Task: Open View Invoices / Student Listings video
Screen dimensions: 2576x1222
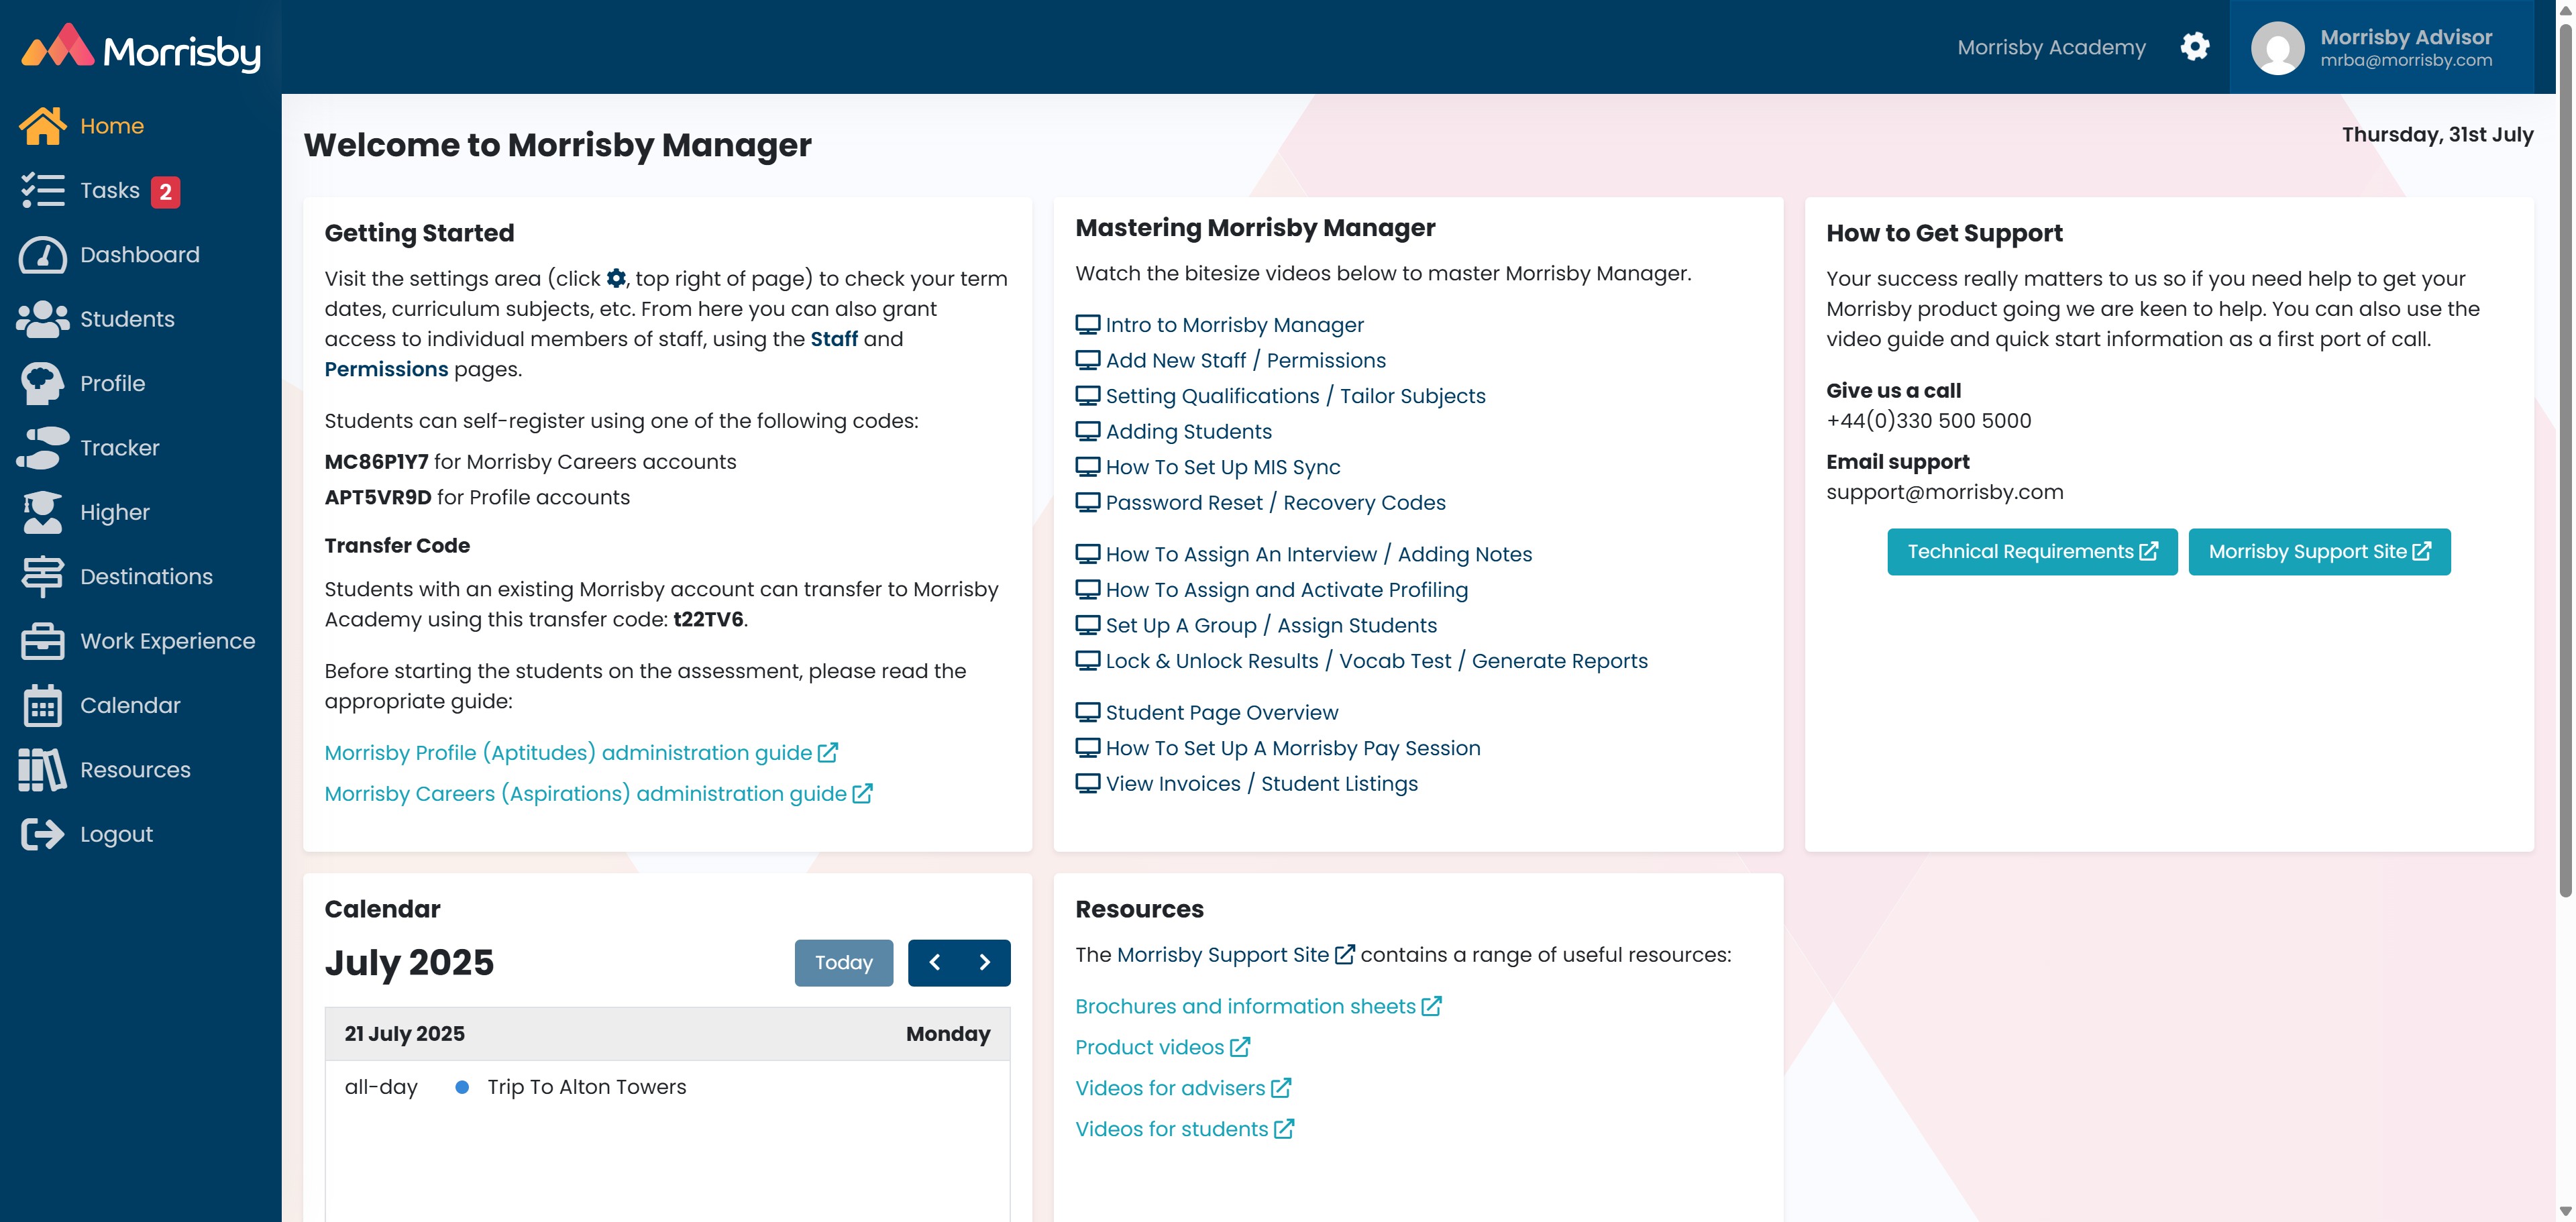Action: 1261,784
